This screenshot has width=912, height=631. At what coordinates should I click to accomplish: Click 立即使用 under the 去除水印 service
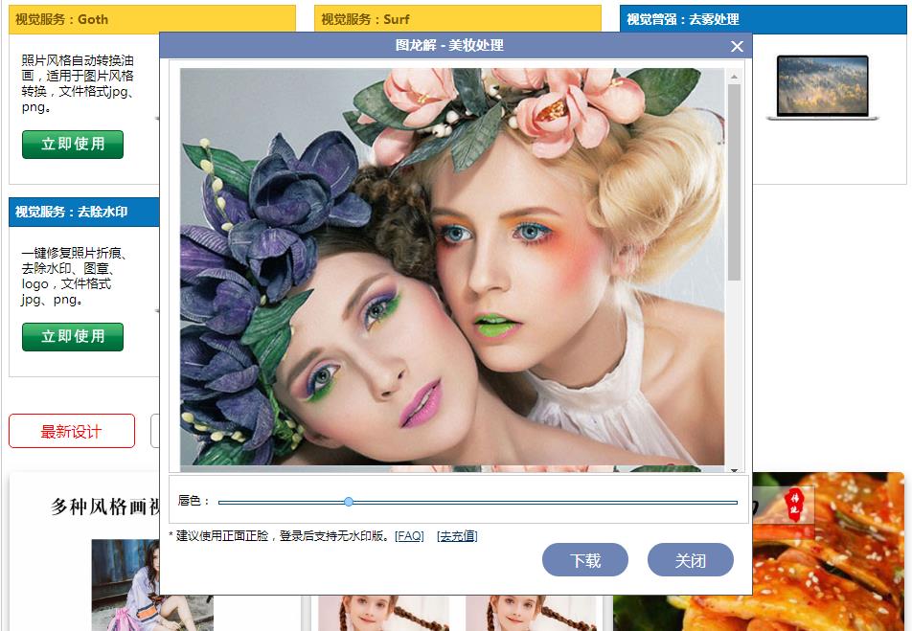click(x=73, y=337)
